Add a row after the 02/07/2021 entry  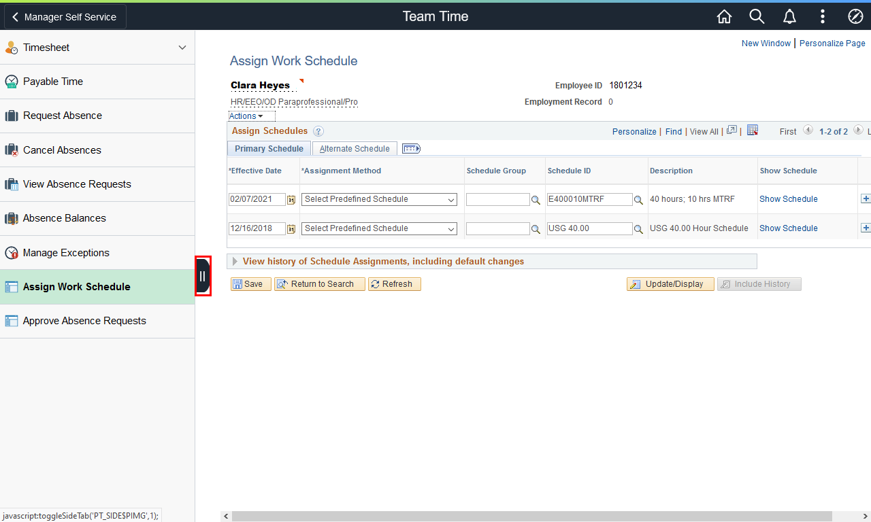[866, 199]
